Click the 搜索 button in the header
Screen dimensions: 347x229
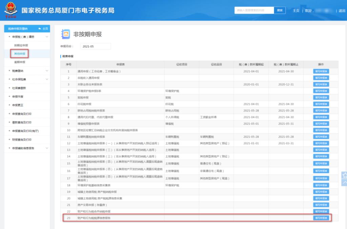[x=280, y=10]
